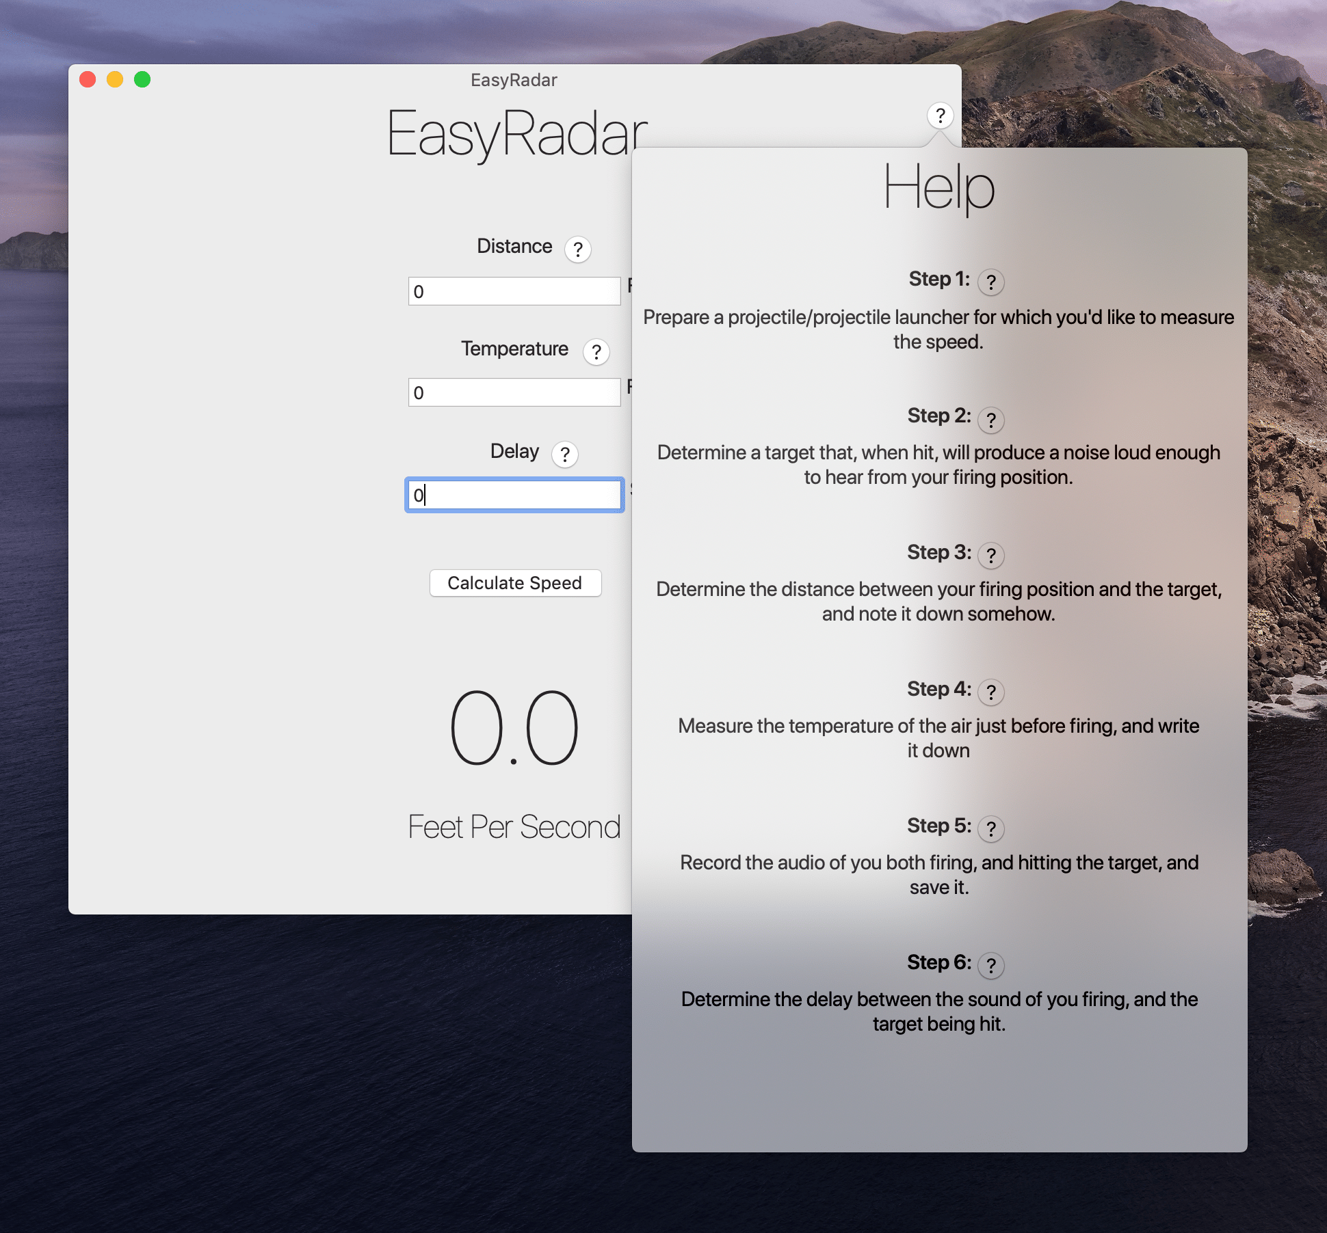Open the Delay help question mark
The width and height of the screenshot is (1327, 1233).
(564, 455)
